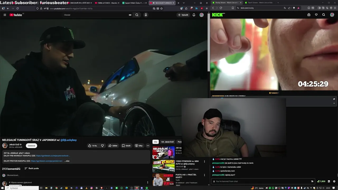
Task: Open Kick chat settings gear
Action: tap(334, 181)
